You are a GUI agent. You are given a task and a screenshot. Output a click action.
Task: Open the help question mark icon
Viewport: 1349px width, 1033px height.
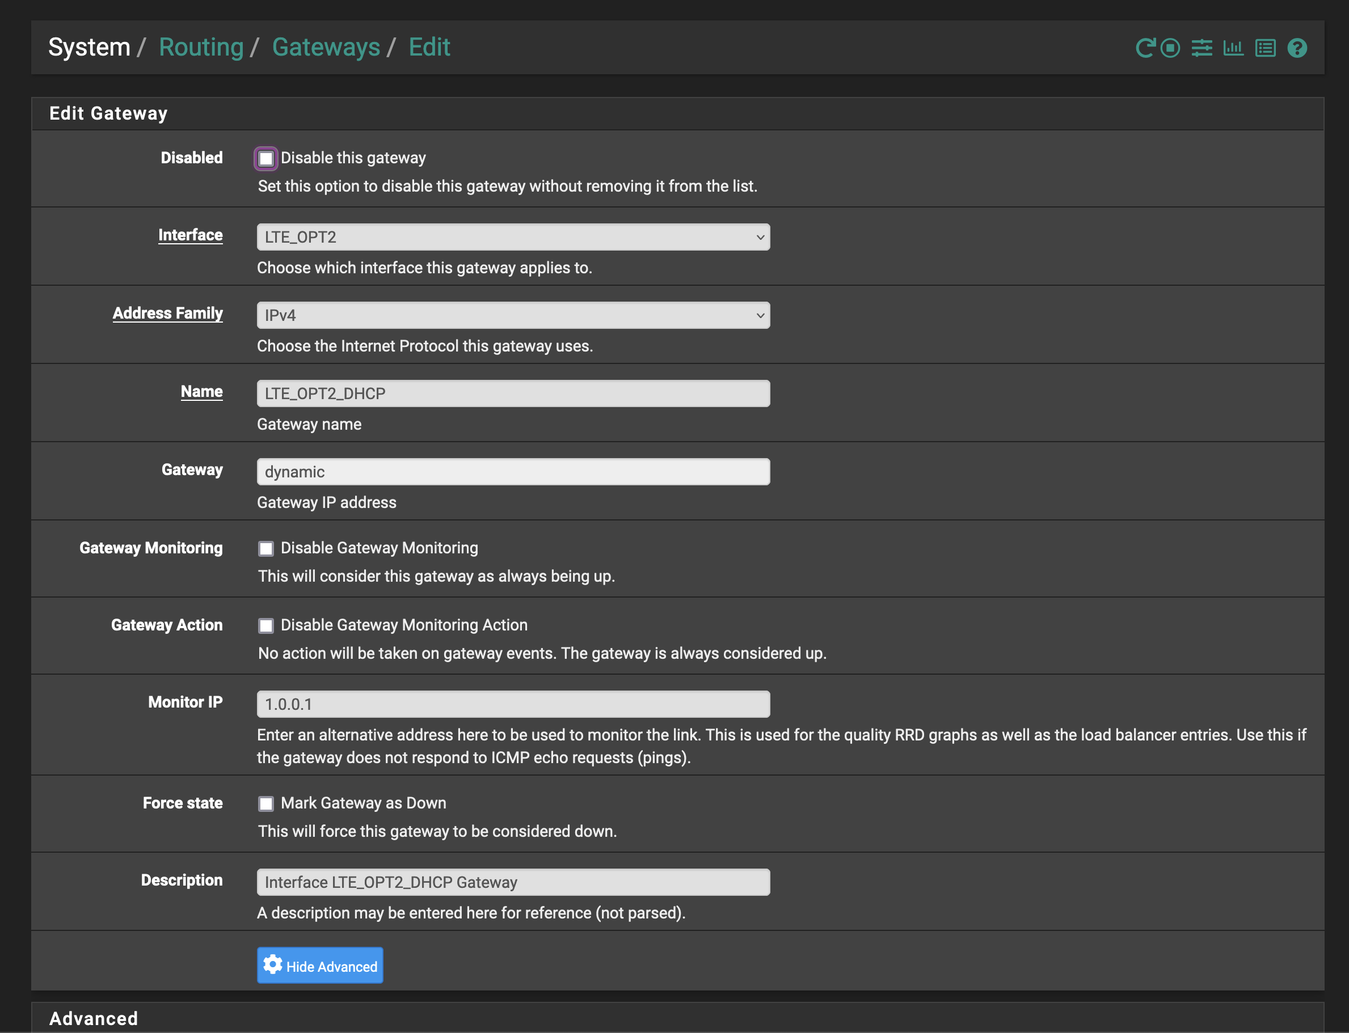coord(1297,48)
